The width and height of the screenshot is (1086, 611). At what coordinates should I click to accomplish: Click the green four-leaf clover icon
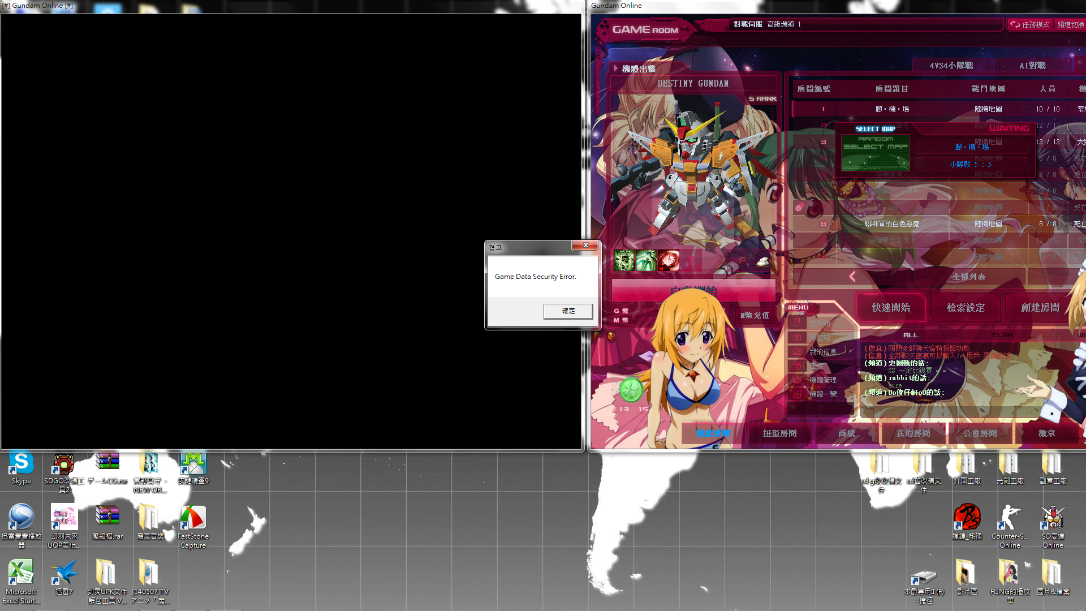pos(631,389)
